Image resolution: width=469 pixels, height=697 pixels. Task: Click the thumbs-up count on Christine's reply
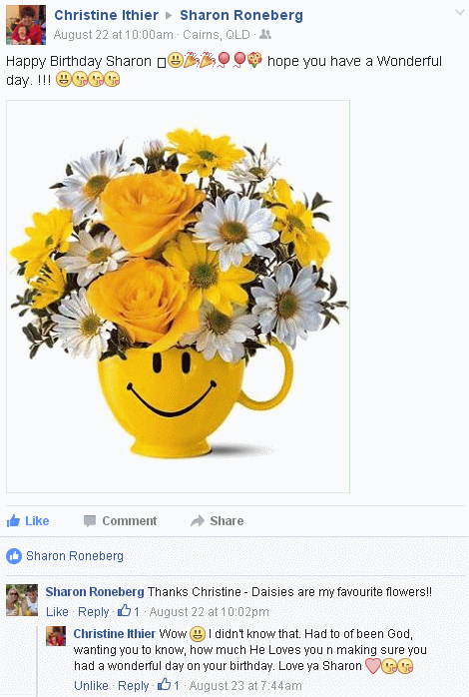169,685
